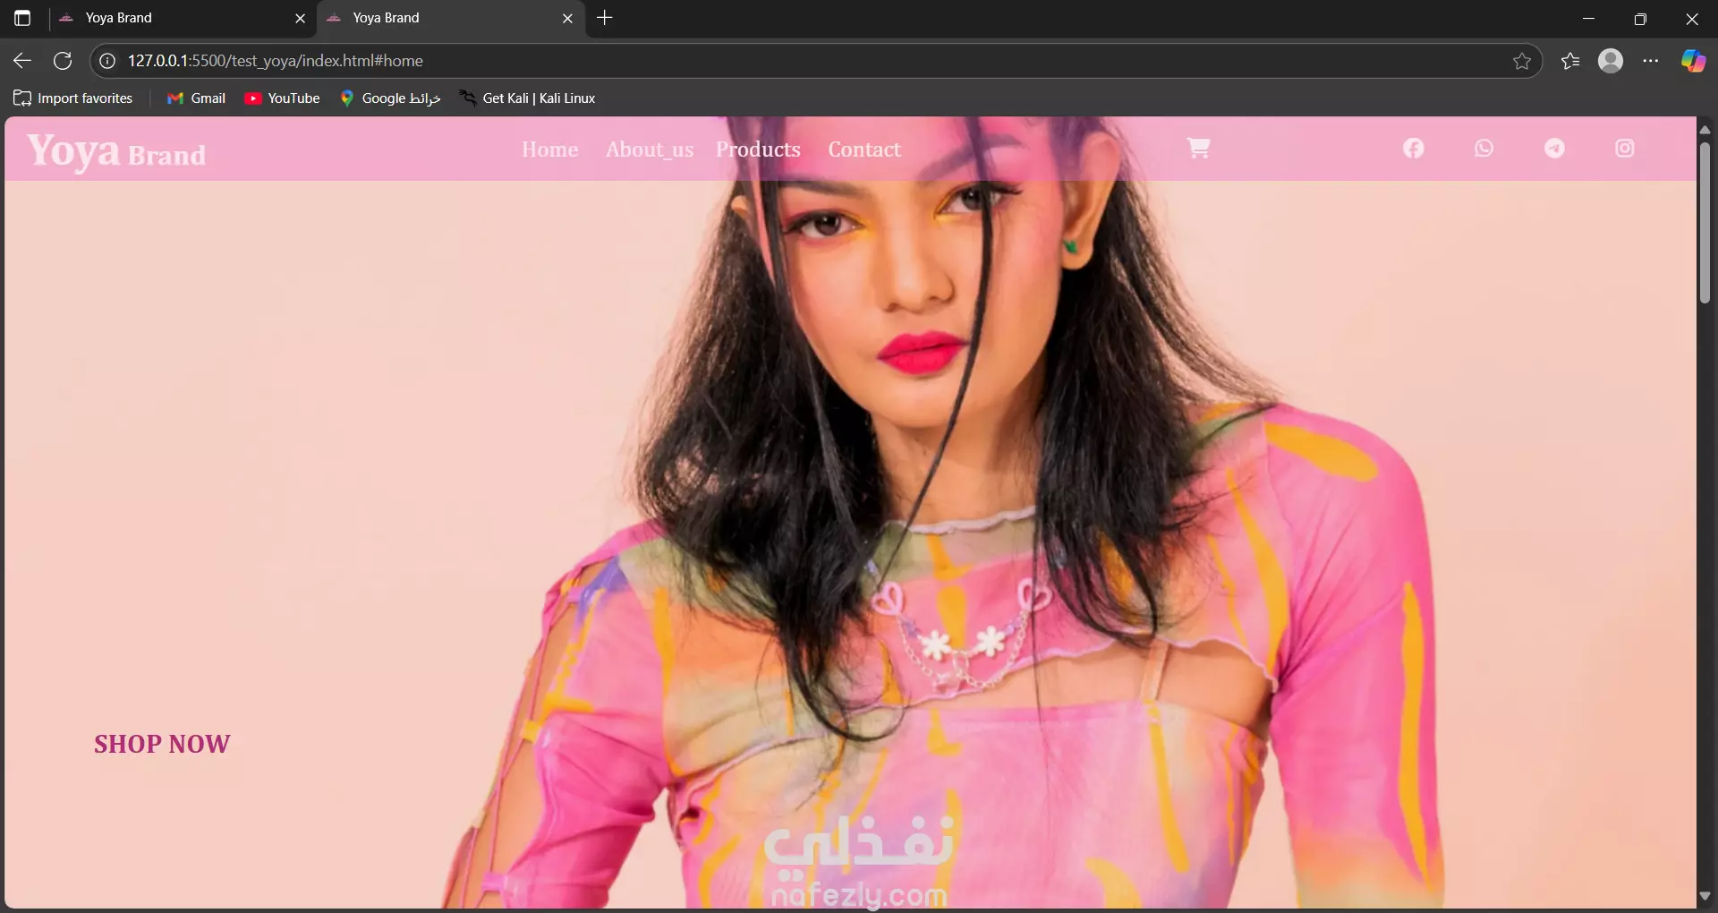Open the WhatsApp social icon

[1484, 149]
